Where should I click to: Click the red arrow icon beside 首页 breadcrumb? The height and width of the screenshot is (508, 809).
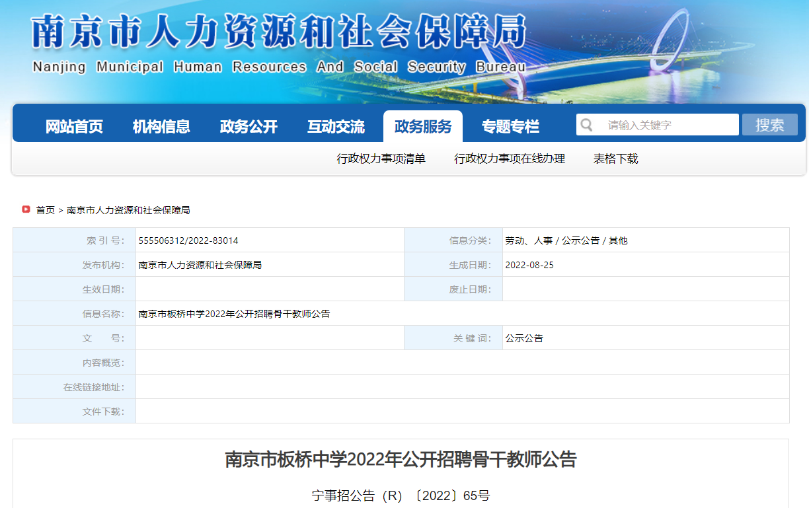26,209
